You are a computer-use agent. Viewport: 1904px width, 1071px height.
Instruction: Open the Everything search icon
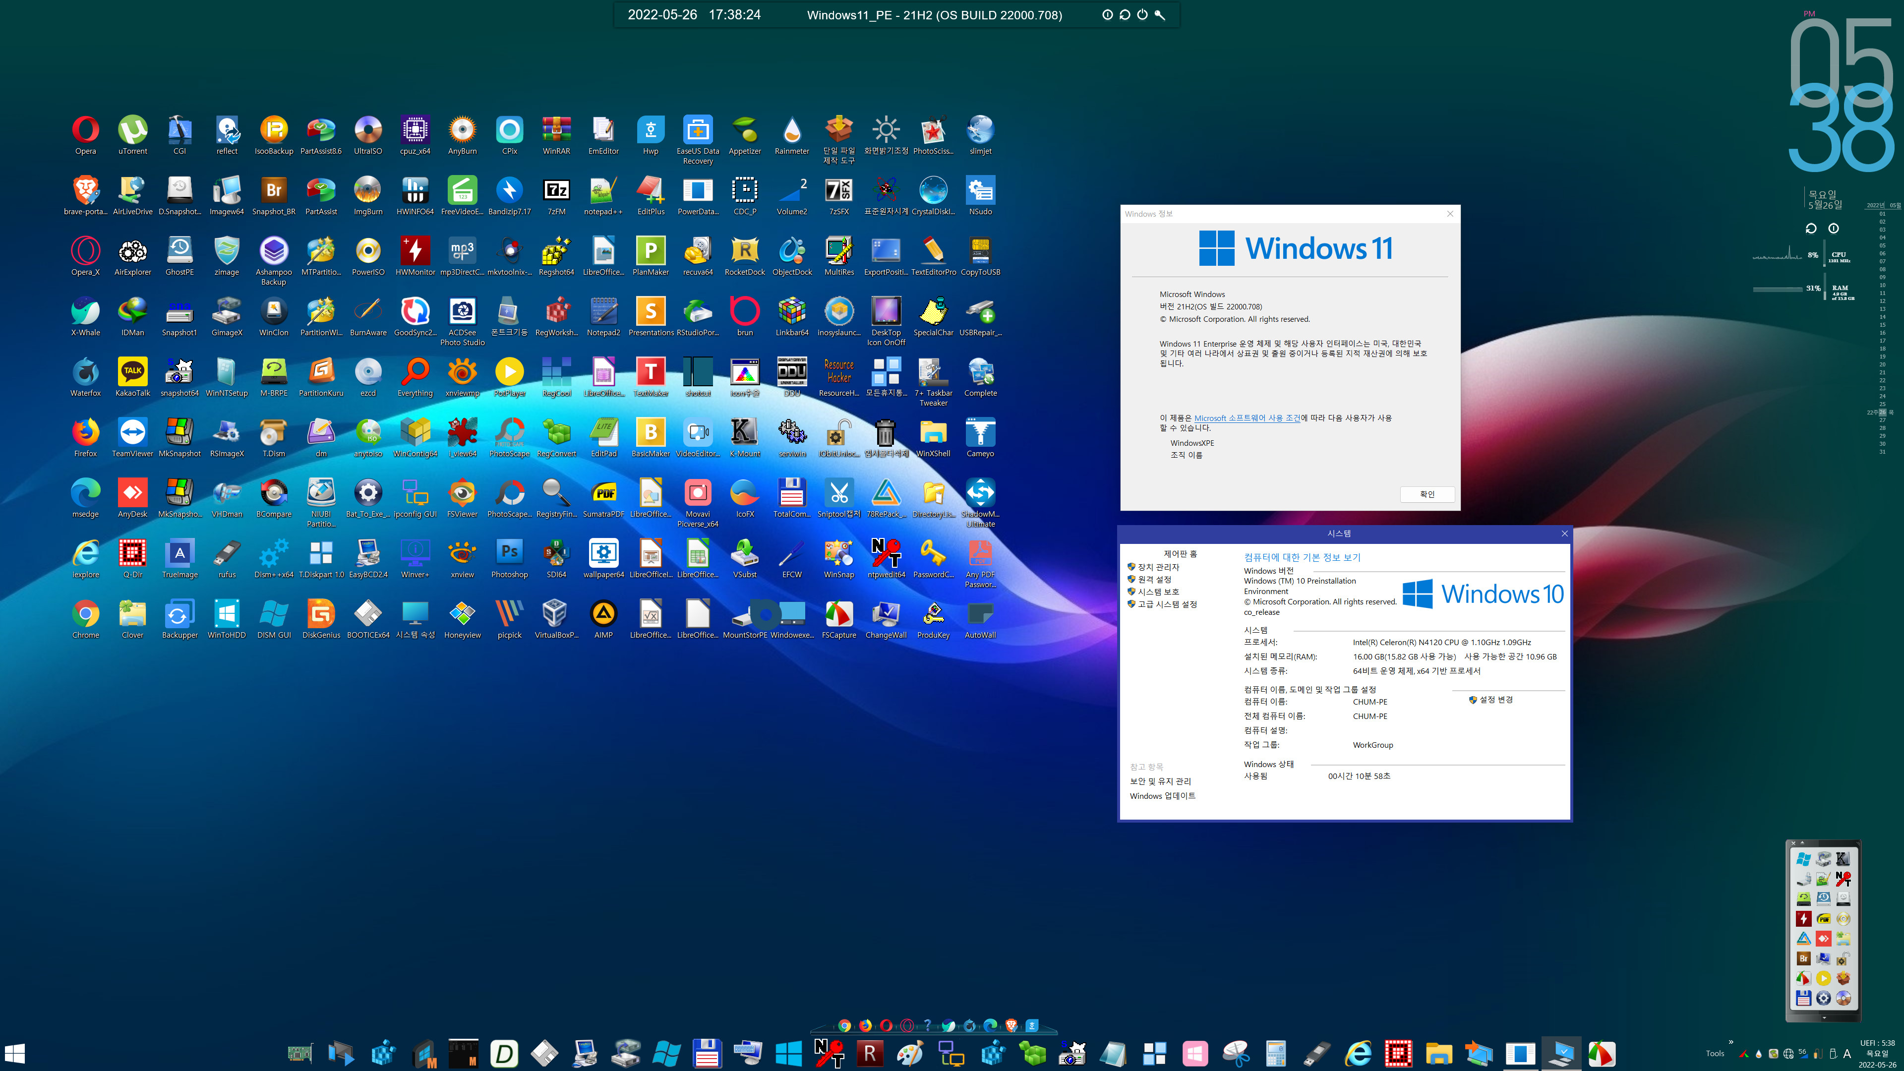click(416, 377)
